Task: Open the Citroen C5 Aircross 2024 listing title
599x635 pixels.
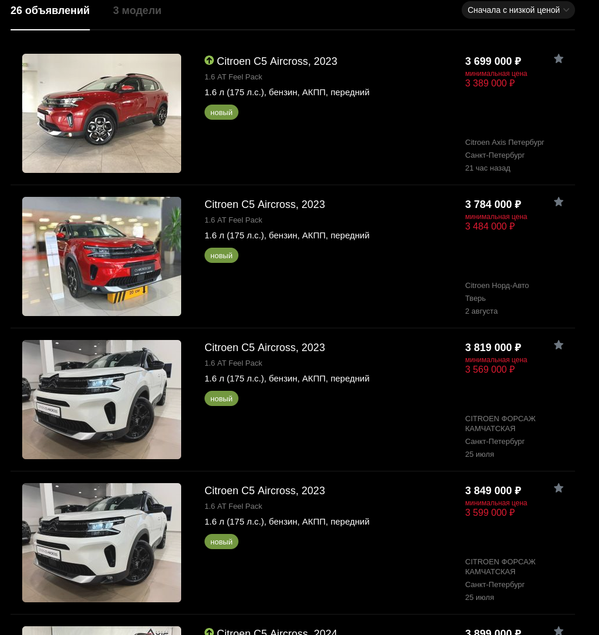Action: [x=276, y=631]
